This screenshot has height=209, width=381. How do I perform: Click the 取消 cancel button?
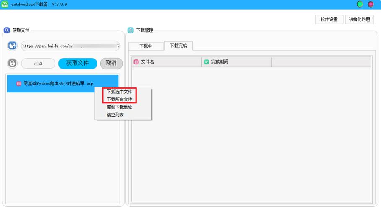(x=111, y=63)
